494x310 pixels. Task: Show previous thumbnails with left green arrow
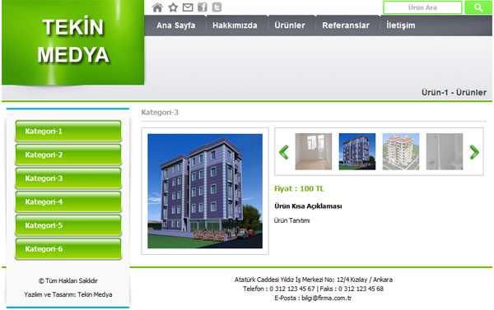coord(284,152)
